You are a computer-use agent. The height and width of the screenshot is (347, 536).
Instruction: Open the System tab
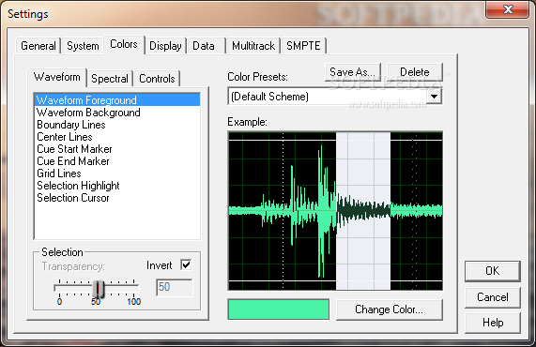point(83,46)
